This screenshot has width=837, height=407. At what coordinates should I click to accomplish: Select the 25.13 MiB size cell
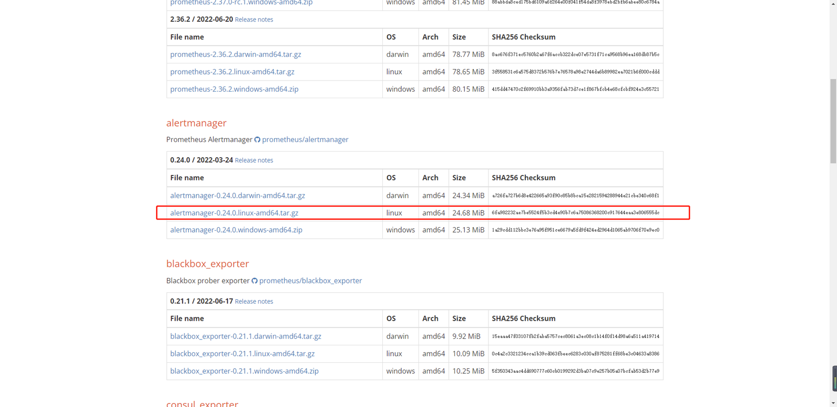pos(468,230)
